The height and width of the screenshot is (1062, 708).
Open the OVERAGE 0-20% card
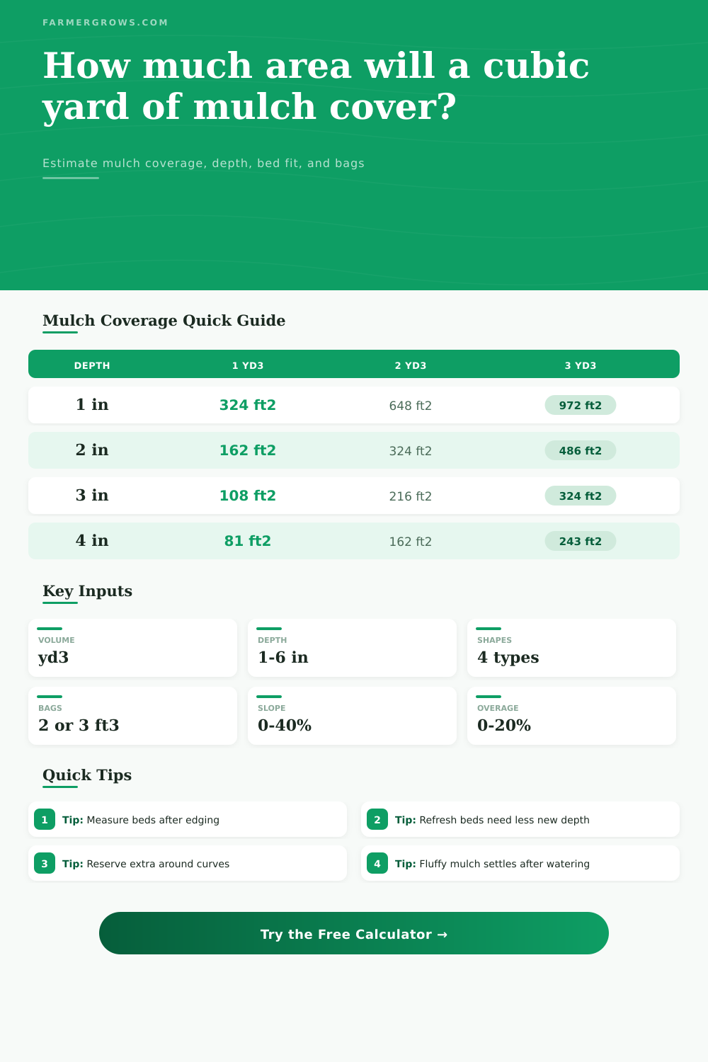click(x=571, y=716)
